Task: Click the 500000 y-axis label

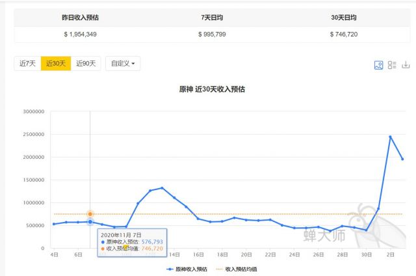Action: (x=35, y=225)
